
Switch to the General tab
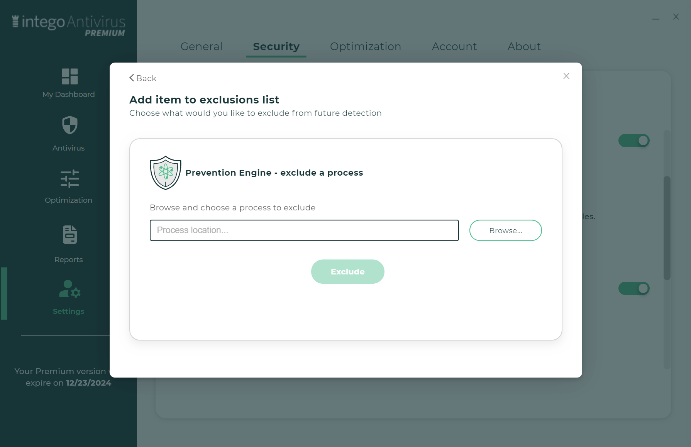[x=202, y=46]
